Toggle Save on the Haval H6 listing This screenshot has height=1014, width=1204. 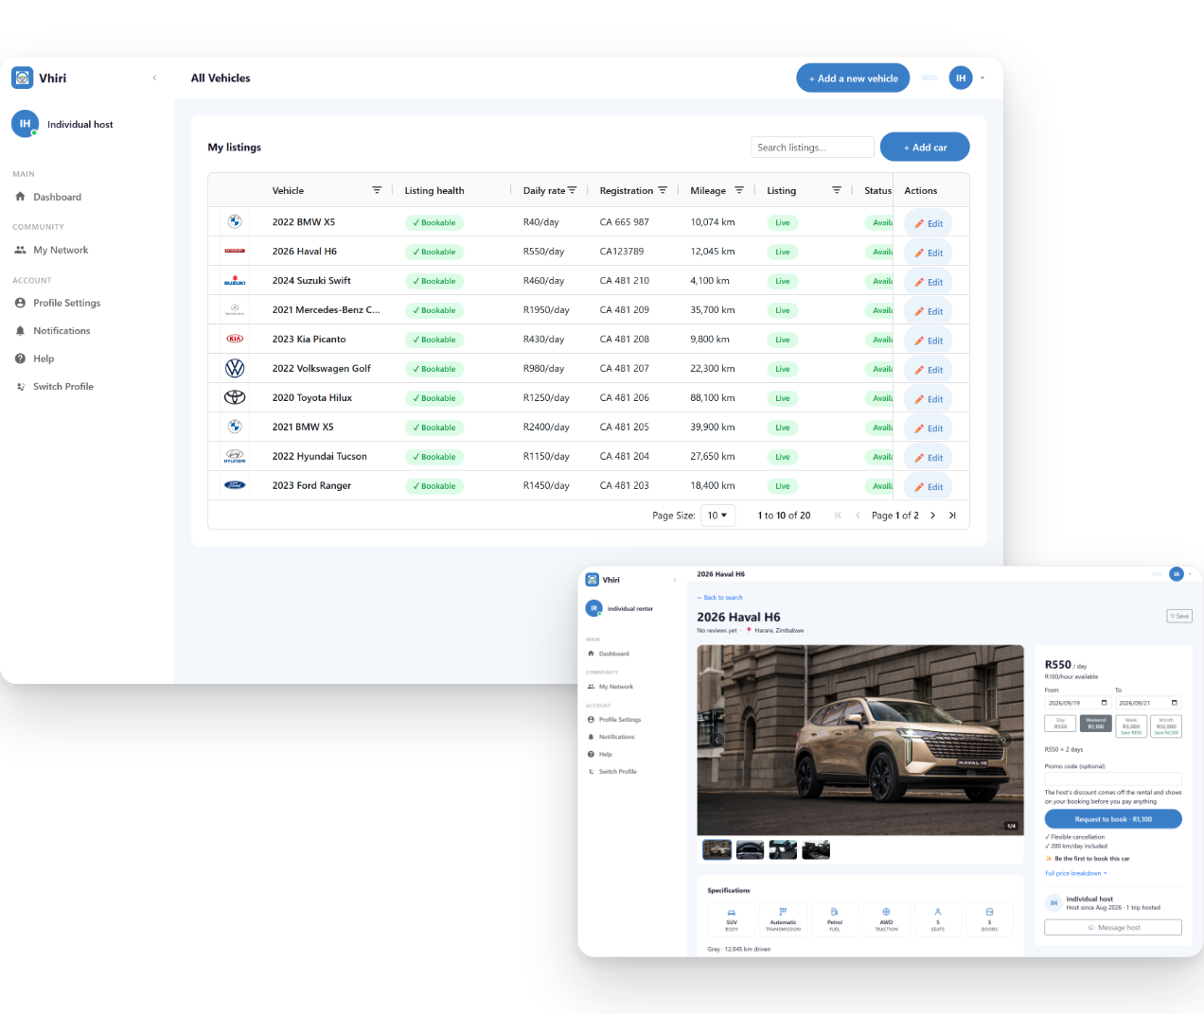(1179, 616)
